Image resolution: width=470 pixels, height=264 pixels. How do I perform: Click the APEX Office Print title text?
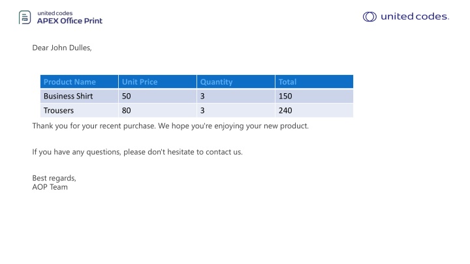[70, 21]
